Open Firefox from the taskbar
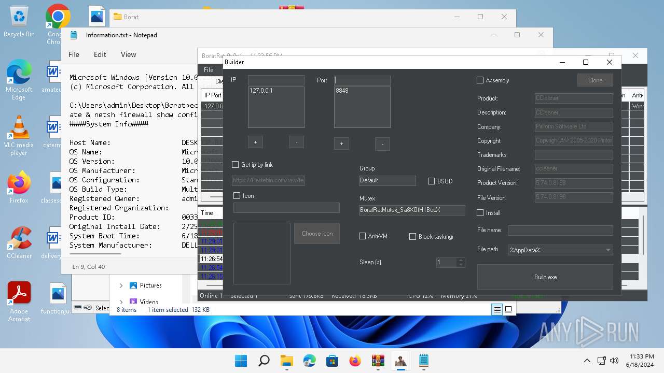664x373 pixels. pyautogui.click(x=355, y=361)
